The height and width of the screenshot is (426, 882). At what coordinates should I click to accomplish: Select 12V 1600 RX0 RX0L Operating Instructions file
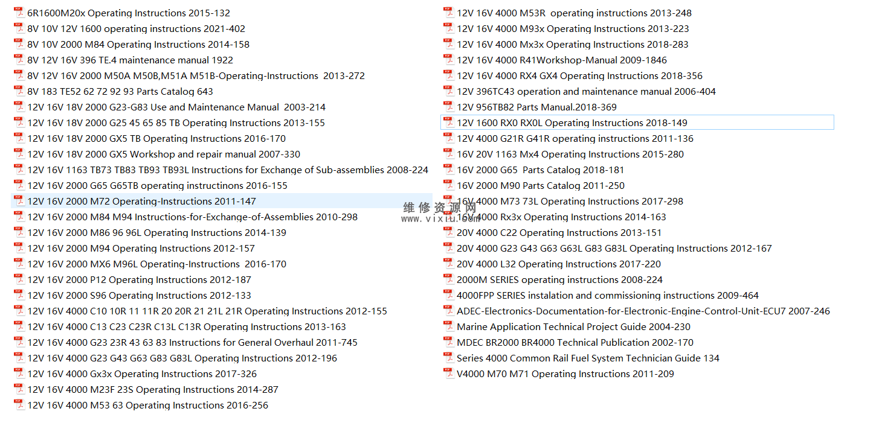tap(571, 123)
